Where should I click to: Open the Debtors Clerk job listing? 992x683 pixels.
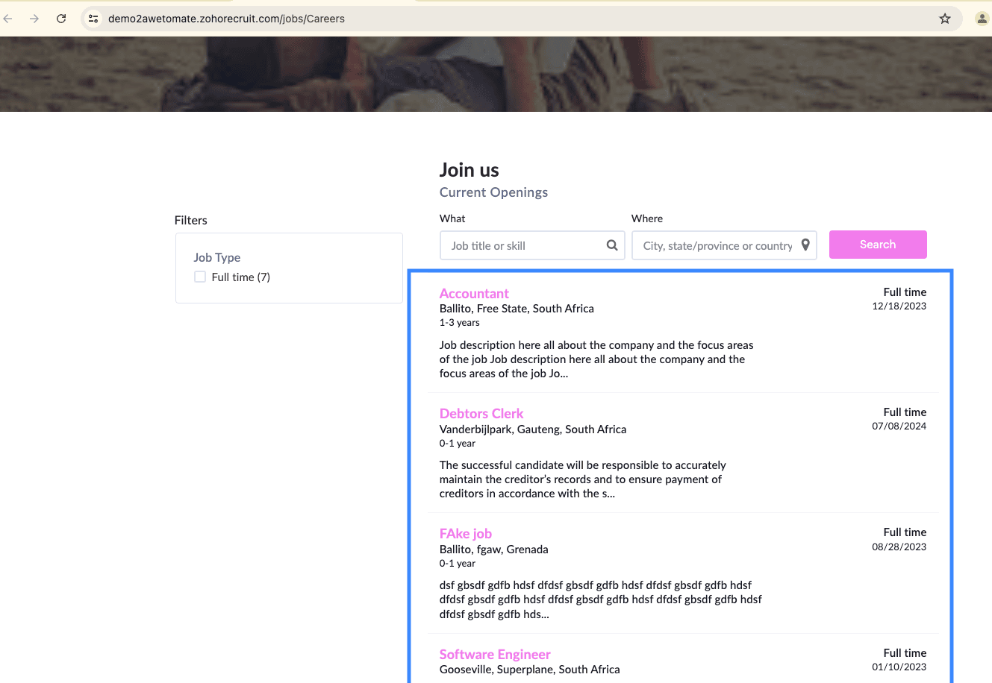(481, 414)
